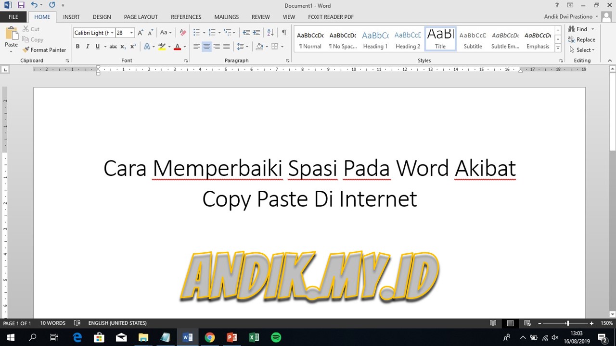This screenshot has width=616, height=346.
Task: Open the font name dropdown
Action: [x=112, y=33]
